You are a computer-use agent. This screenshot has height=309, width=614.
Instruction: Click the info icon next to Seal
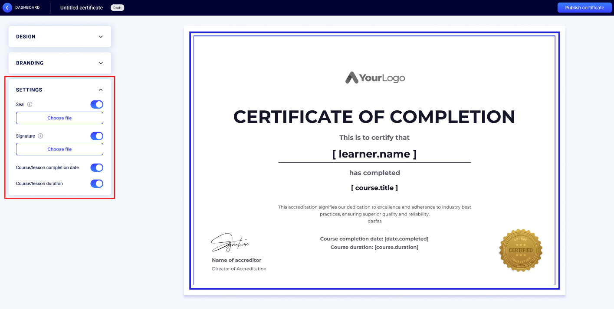(x=30, y=104)
